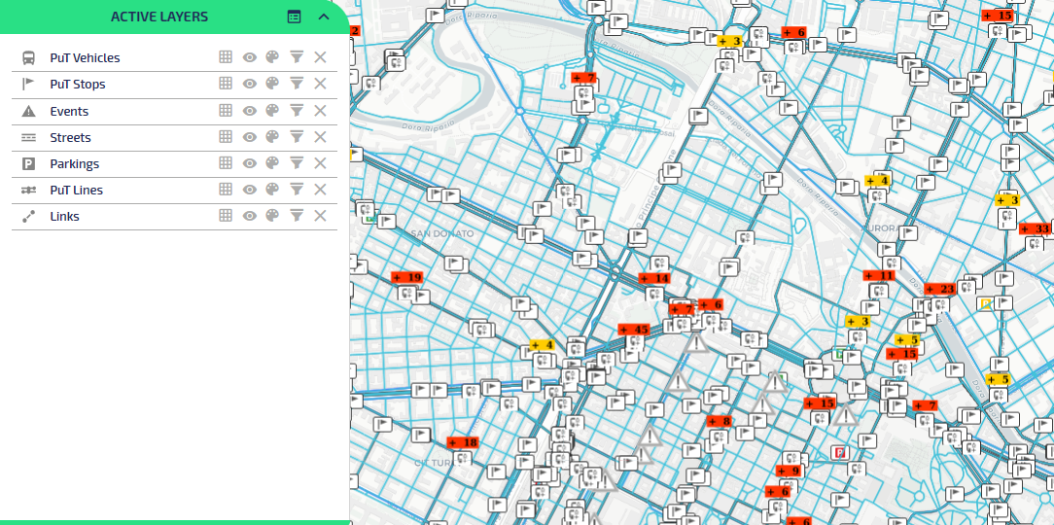Screen dimensions: 1054x525
Task: Open the style palette for PuT Stops
Action: pyautogui.click(x=272, y=84)
